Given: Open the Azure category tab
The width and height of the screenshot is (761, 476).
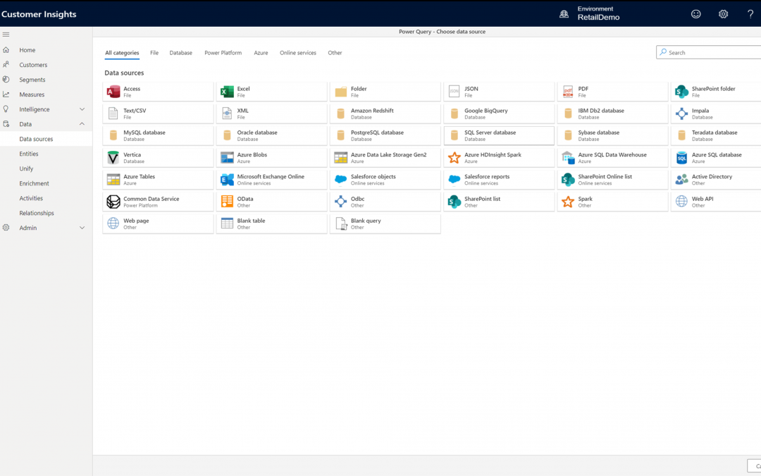Looking at the screenshot, I should [260, 52].
